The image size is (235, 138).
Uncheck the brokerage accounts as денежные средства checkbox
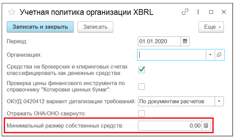(x=142, y=69)
